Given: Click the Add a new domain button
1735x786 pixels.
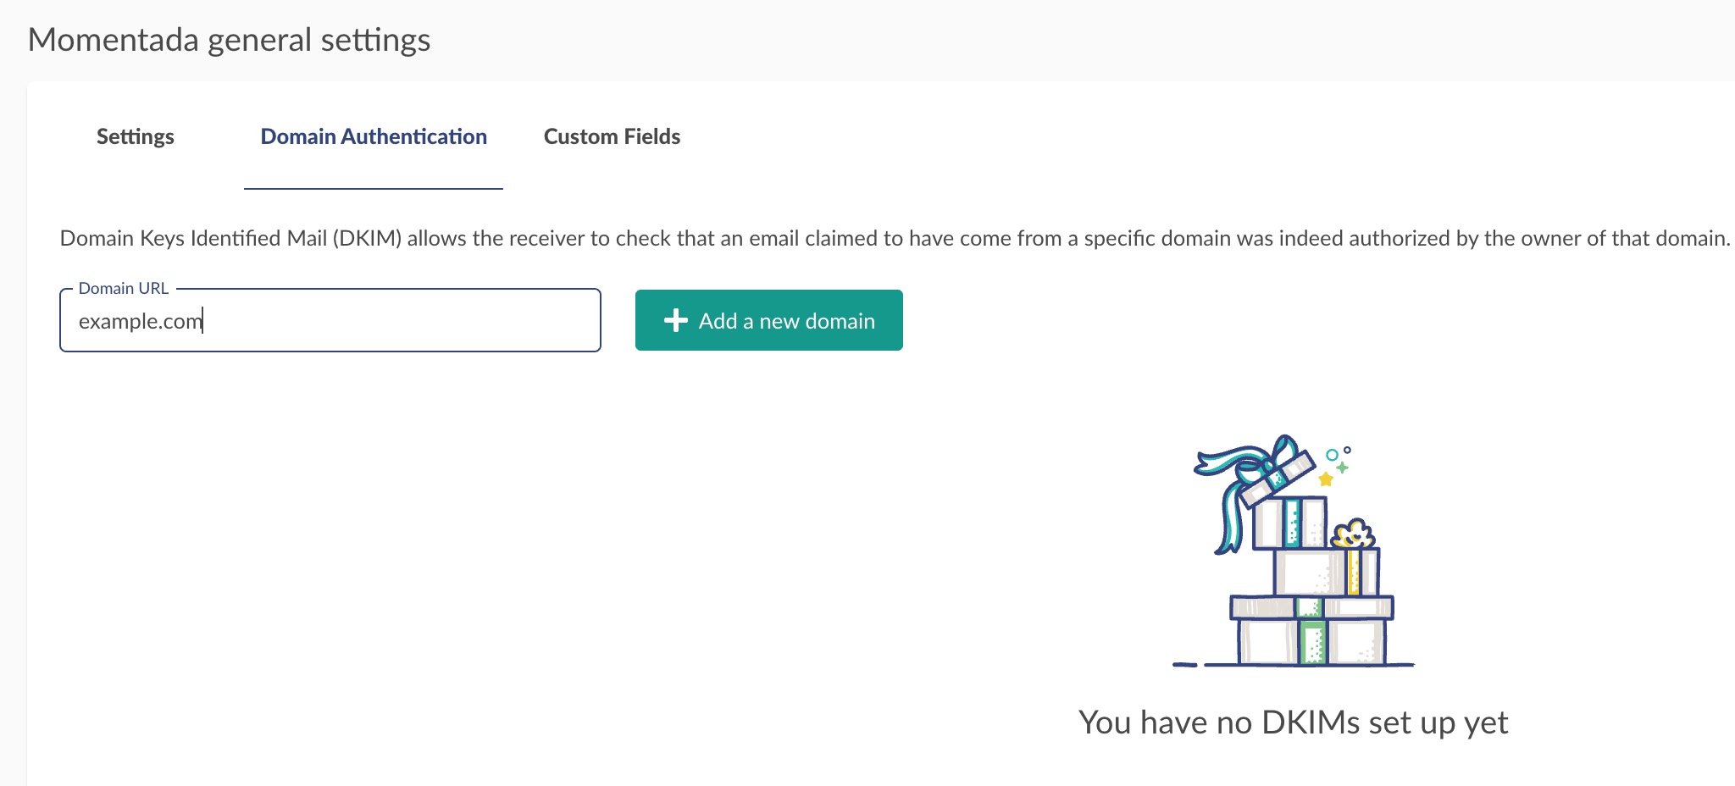Looking at the screenshot, I should point(769,320).
